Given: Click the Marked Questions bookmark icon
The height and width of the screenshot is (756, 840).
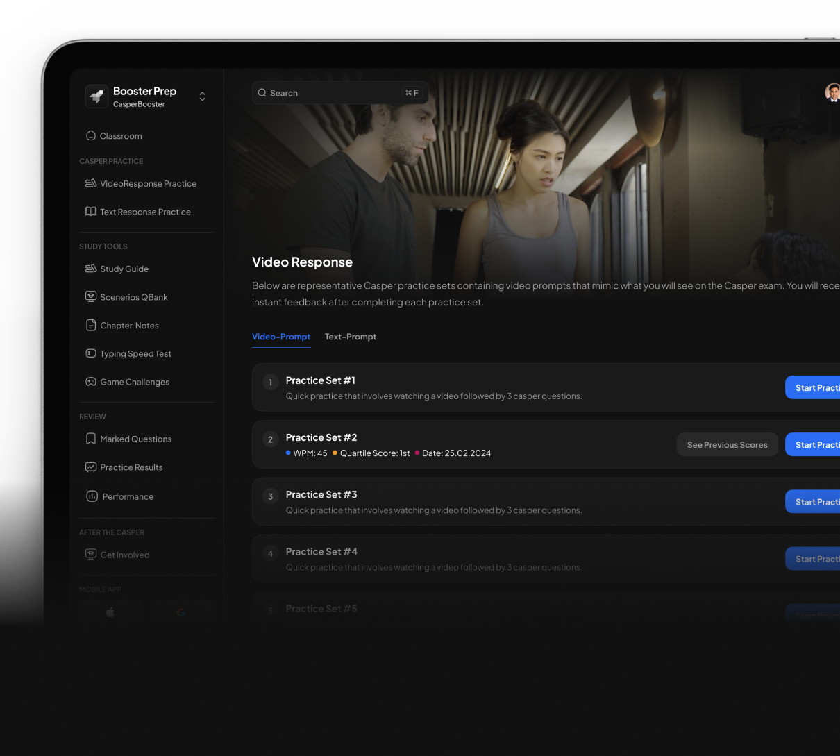Looking at the screenshot, I should pos(90,439).
